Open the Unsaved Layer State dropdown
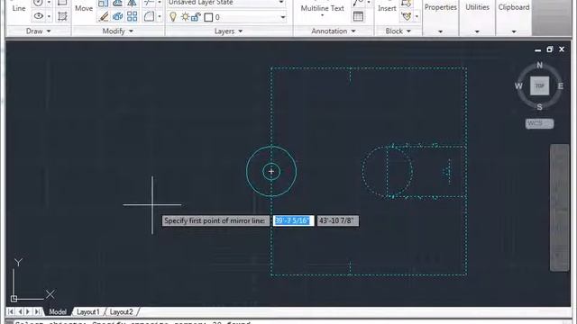Image resolution: width=577 pixels, height=324 pixels. [x=281, y=3]
